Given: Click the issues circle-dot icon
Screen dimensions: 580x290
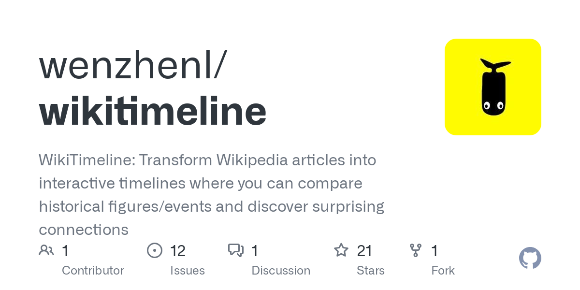Looking at the screenshot, I should coord(154,250).
